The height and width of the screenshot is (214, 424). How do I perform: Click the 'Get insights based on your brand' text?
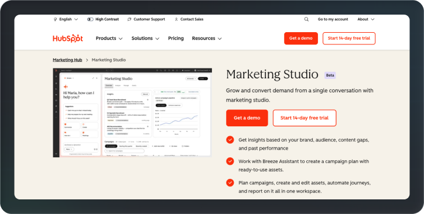click(304, 144)
